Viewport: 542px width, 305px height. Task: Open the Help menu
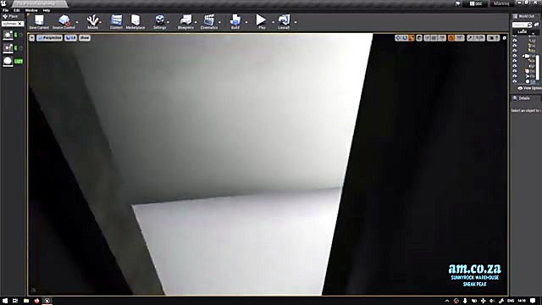47,10
